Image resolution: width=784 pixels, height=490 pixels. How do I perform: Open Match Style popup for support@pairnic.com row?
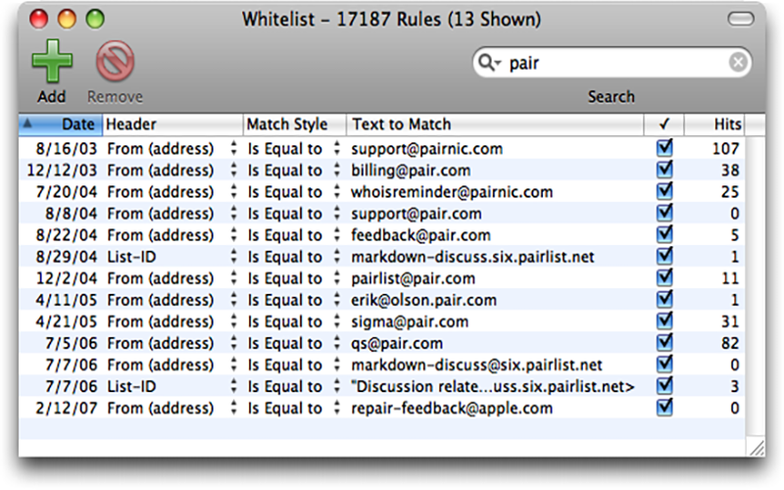pyautogui.click(x=337, y=149)
